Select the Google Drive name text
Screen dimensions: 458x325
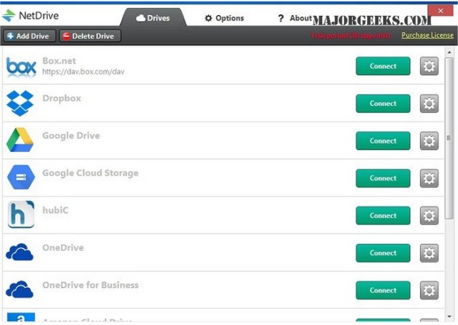coord(71,136)
